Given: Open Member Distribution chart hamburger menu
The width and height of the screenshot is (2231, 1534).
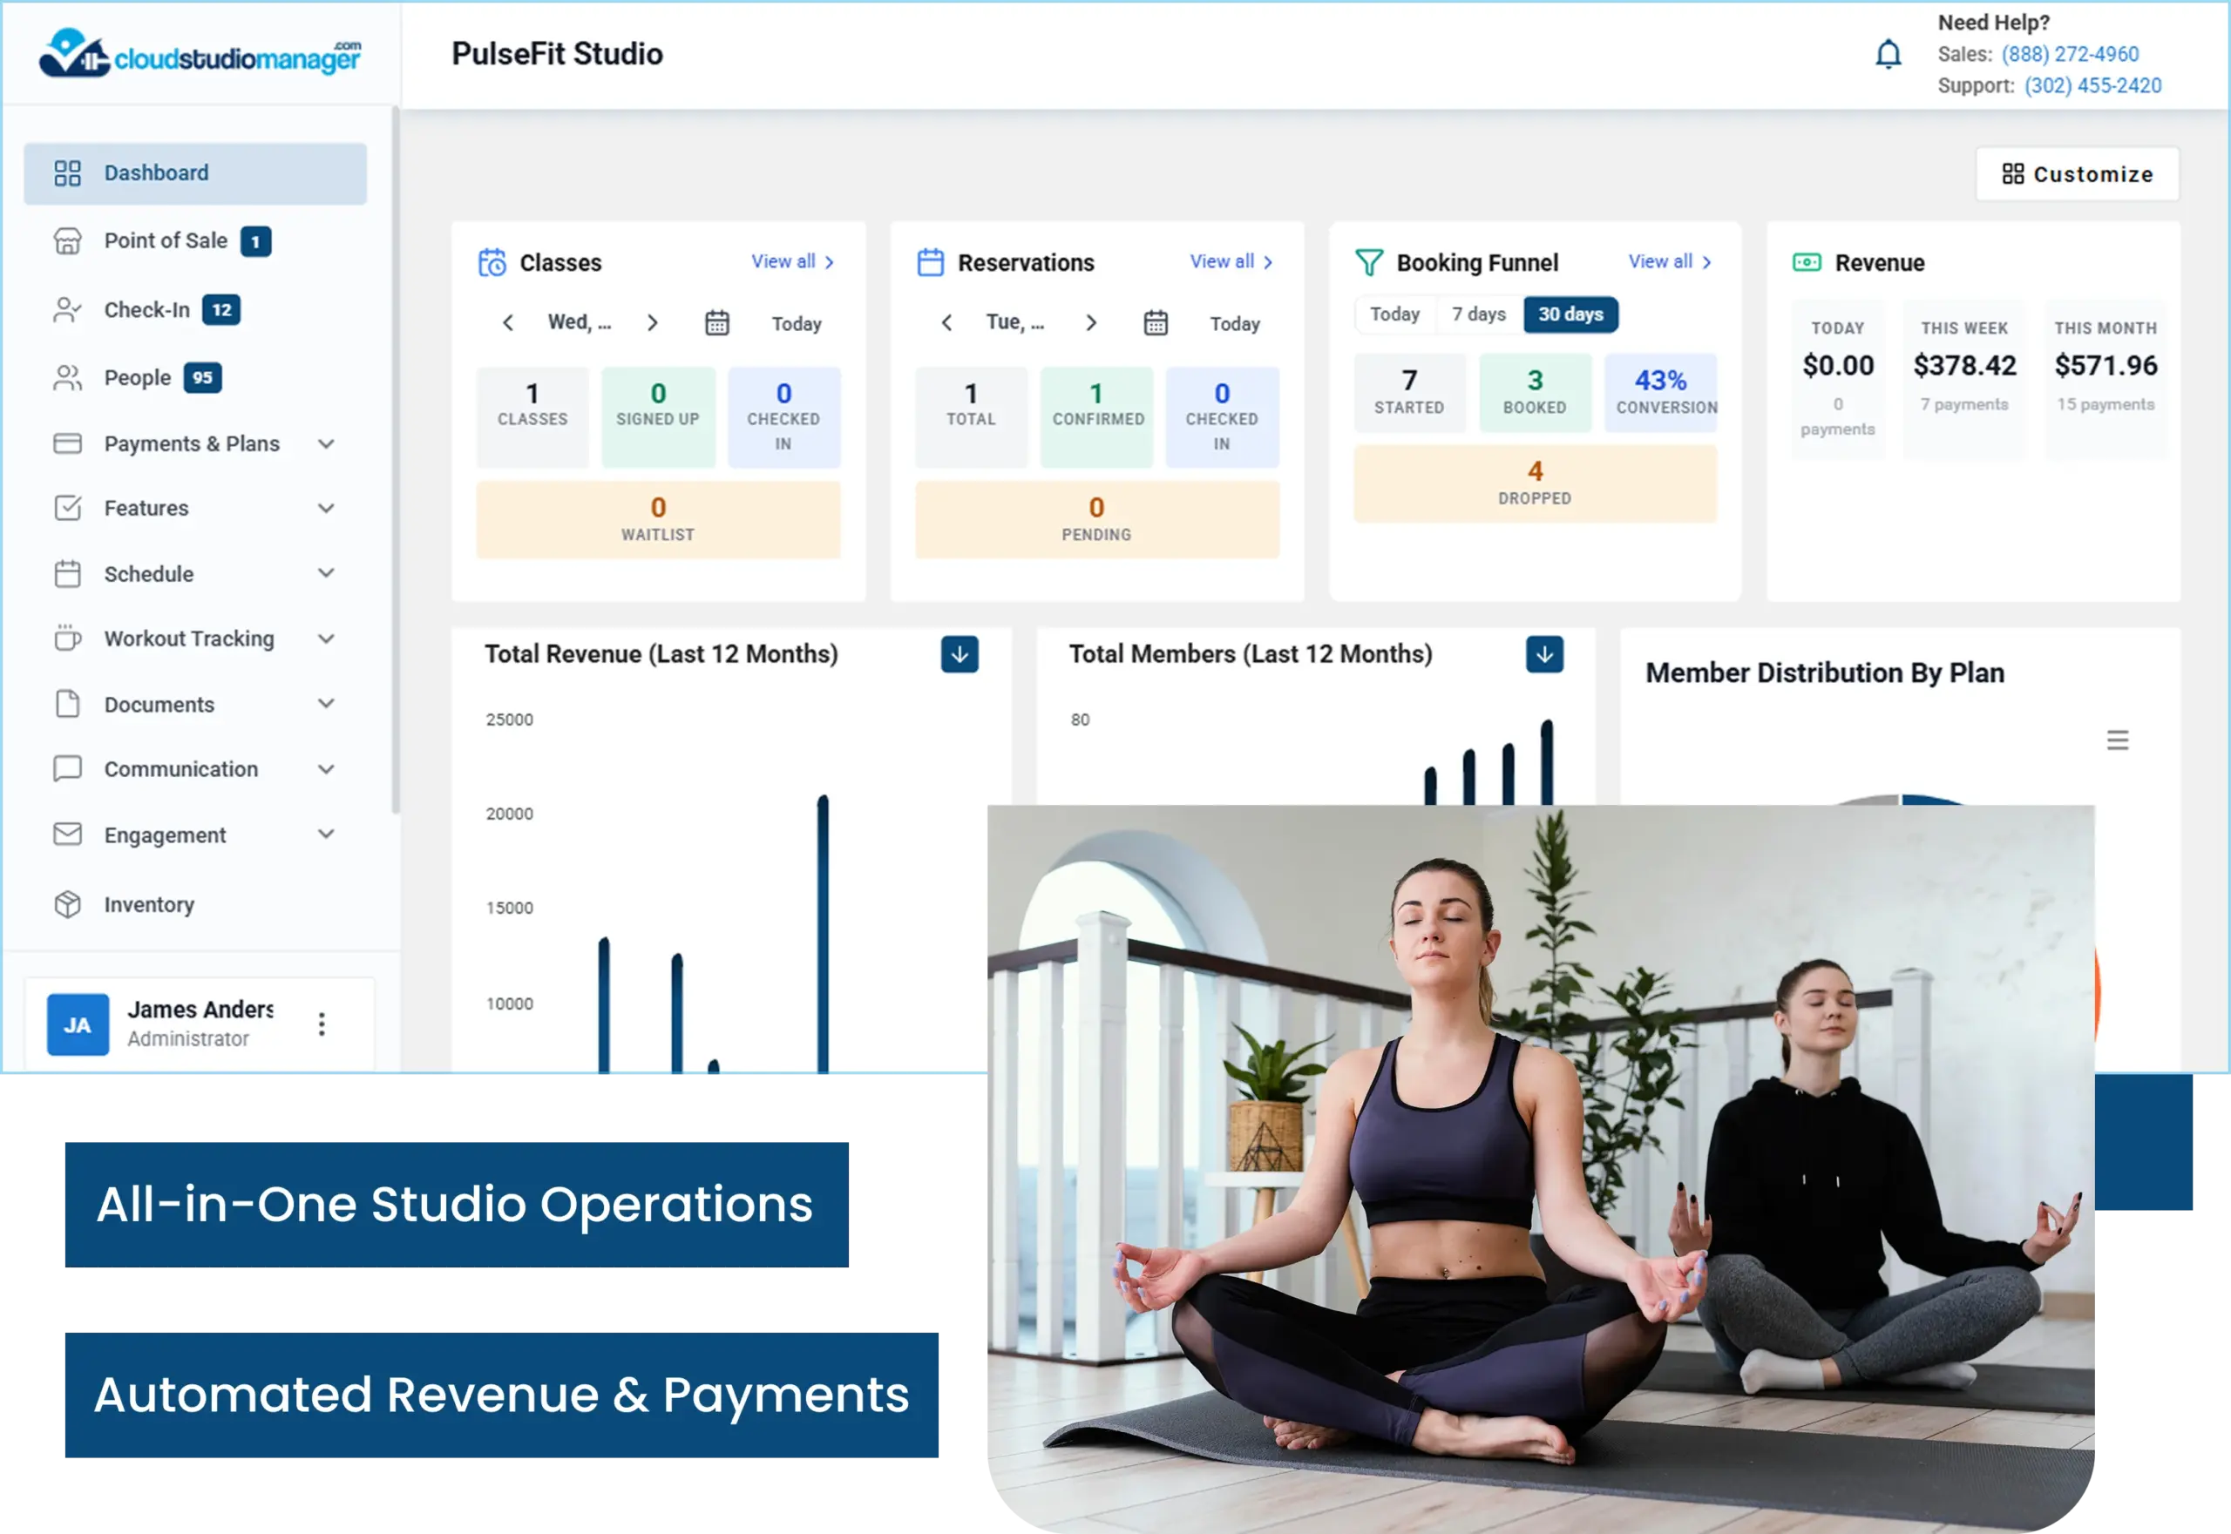Looking at the screenshot, I should tap(2117, 740).
